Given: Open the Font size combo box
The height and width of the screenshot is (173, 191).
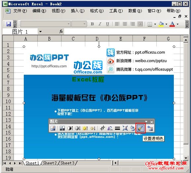Looking at the screenshot, I should (x=79, y=24).
